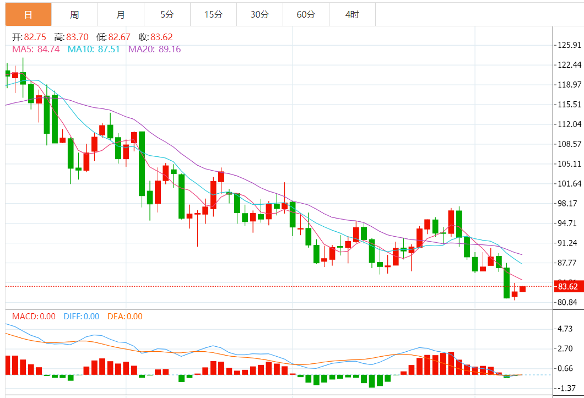Click the 125.91 price axis label
Screen dimensions: 584x398
[570, 45]
